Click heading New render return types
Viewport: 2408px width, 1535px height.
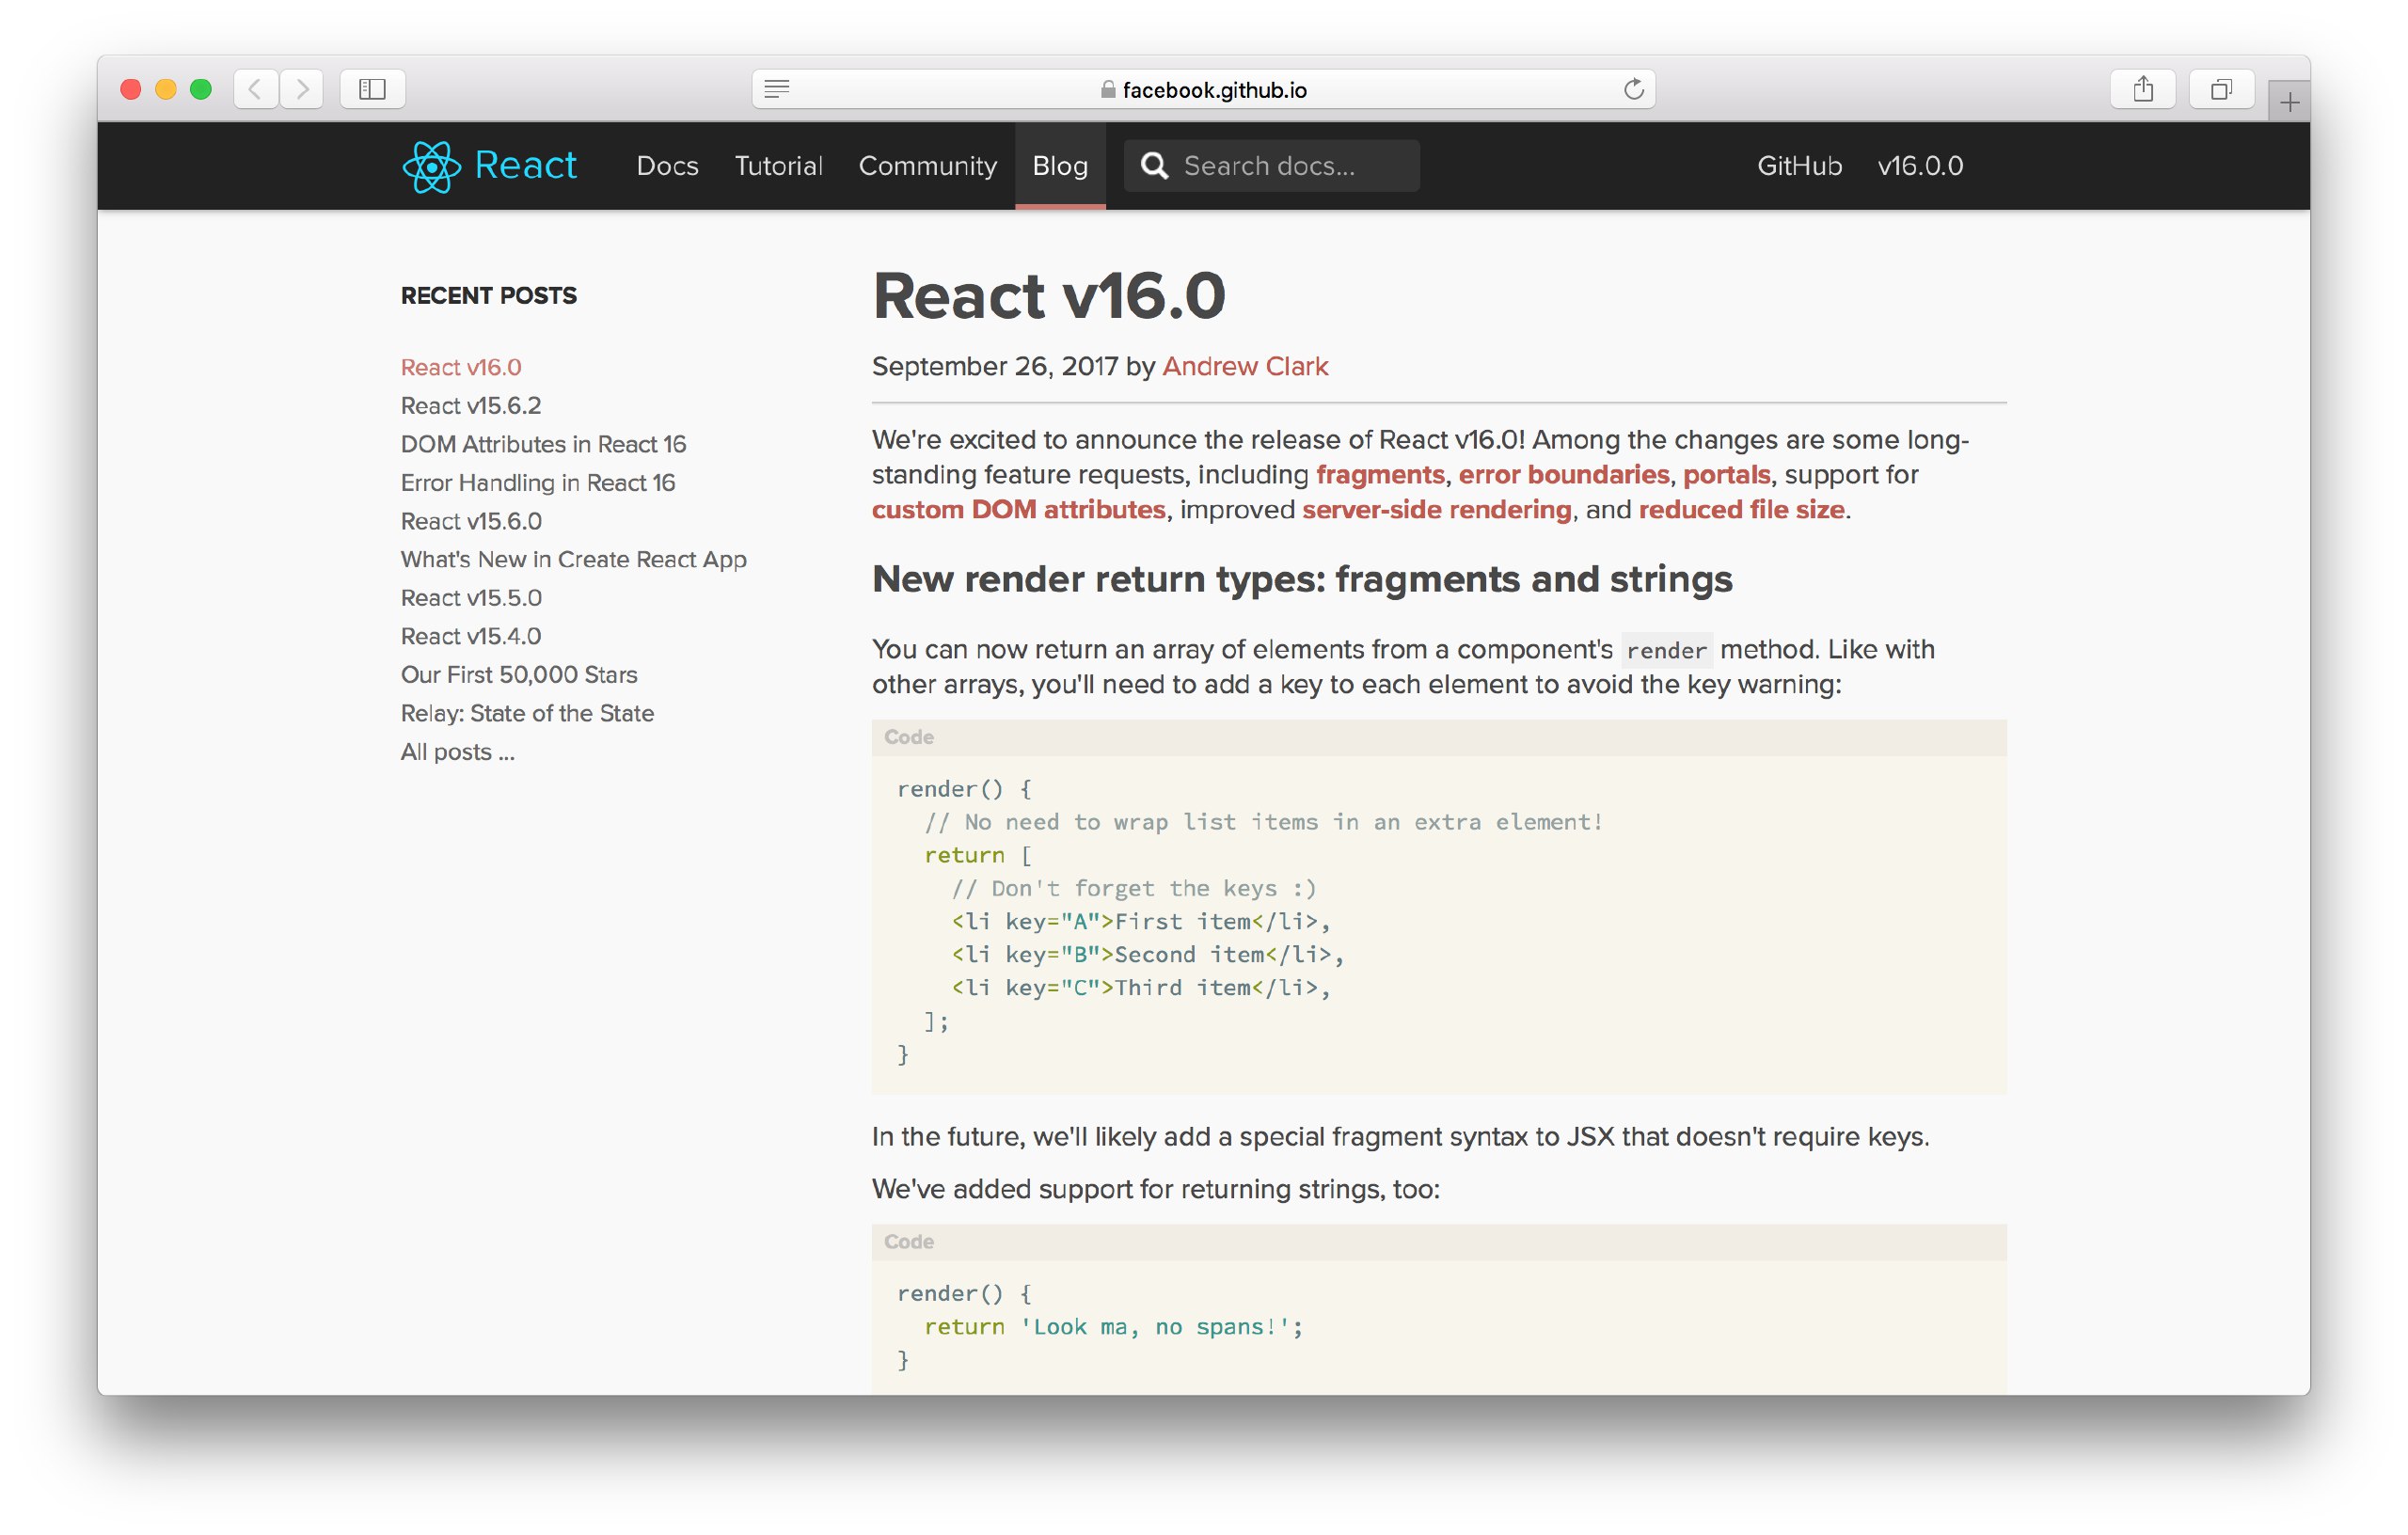click(1302, 580)
